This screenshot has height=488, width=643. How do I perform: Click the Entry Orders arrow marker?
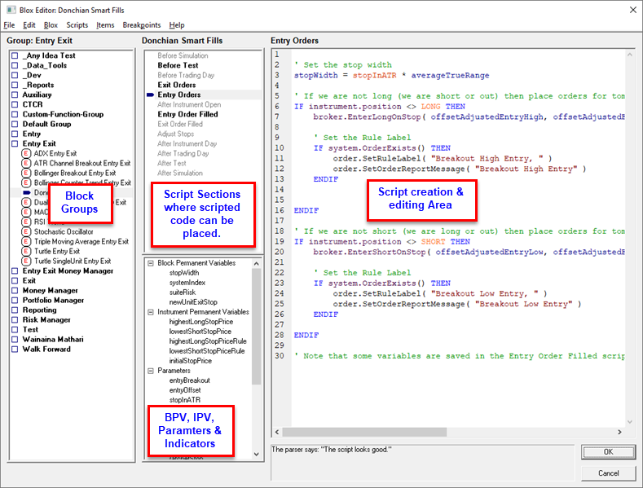click(150, 95)
